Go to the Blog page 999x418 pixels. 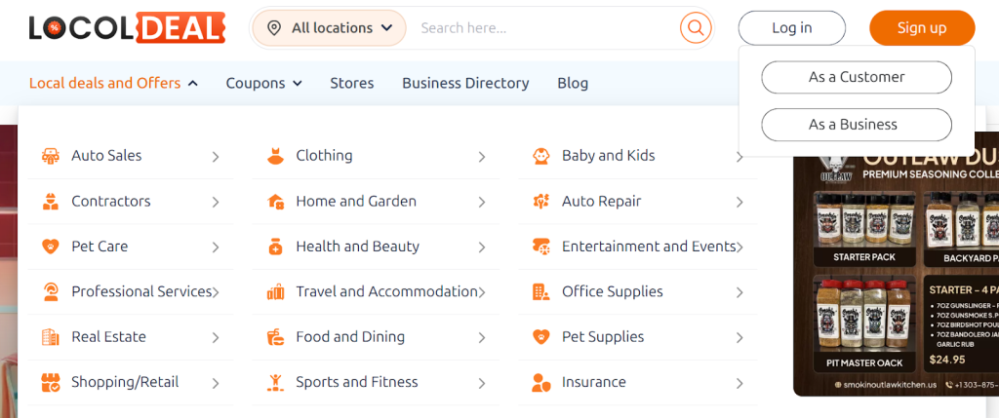pos(573,84)
